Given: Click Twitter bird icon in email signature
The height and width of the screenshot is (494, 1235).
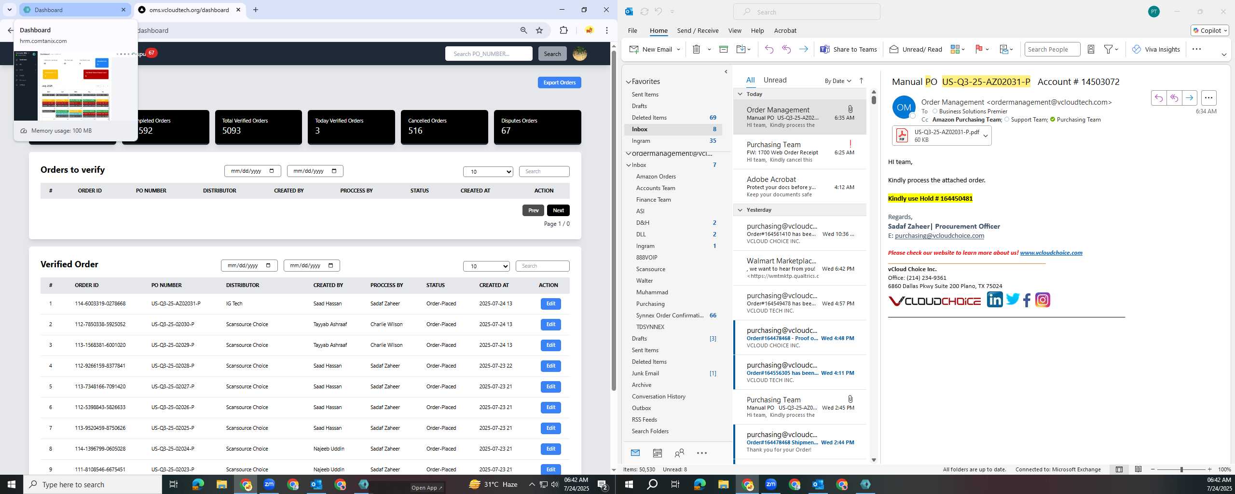Looking at the screenshot, I should coord(1013,300).
